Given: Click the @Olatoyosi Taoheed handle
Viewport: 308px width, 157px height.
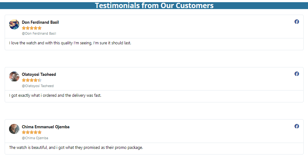Looking at the screenshot, I should pos(38,86).
